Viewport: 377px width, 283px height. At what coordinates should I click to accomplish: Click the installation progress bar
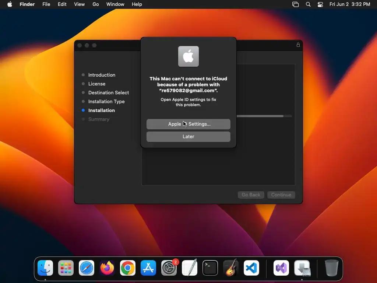[264, 116]
